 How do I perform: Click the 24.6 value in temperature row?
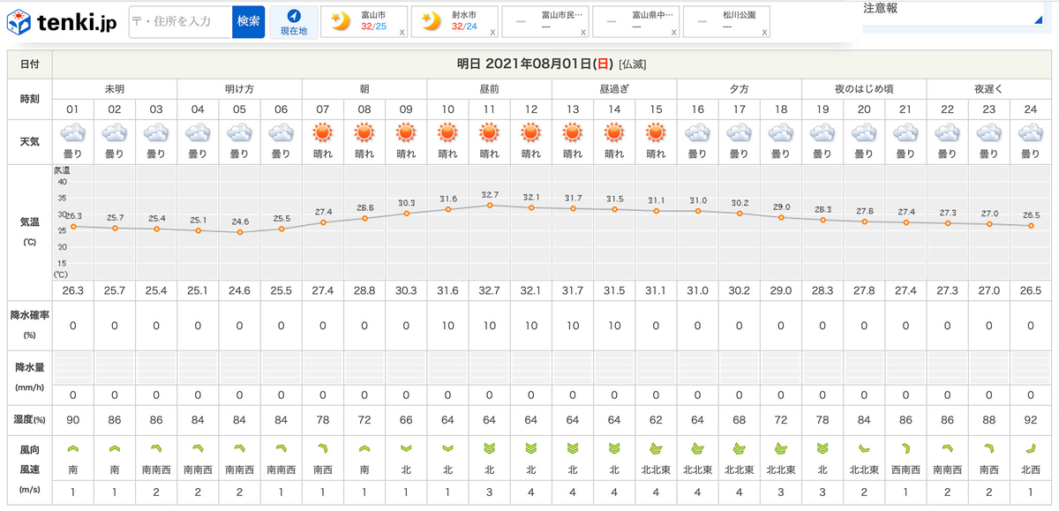pos(239,289)
